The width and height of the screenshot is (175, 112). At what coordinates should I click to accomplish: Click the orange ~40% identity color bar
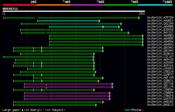click(54, 5)
